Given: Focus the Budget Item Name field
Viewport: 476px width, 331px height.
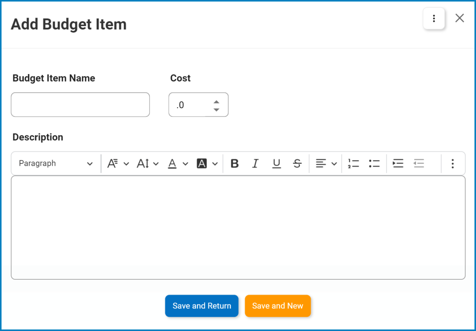Looking at the screenshot, I should (x=80, y=104).
